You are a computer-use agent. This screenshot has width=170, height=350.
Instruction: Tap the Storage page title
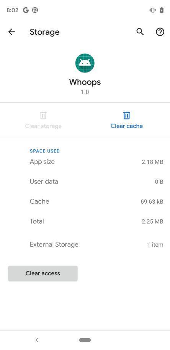(x=45, y=32)
